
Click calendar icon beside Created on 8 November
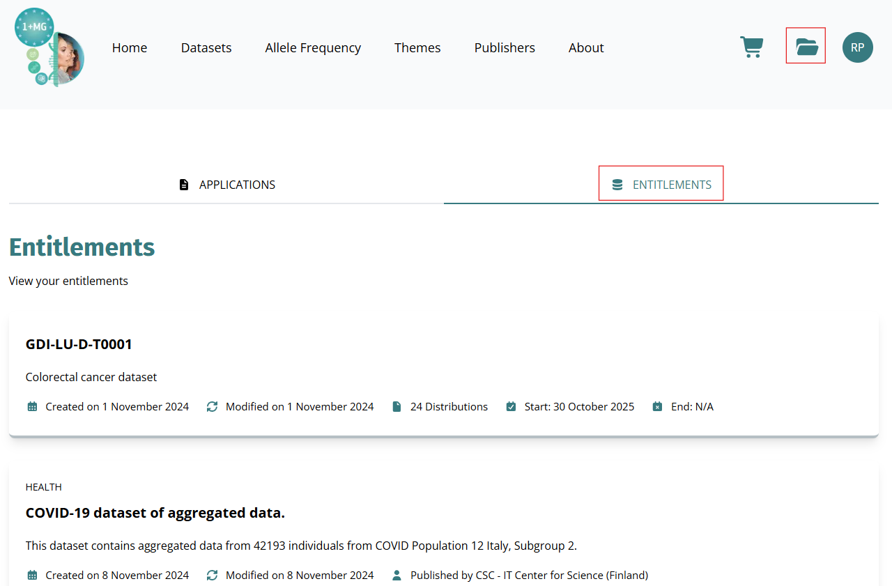32,575
